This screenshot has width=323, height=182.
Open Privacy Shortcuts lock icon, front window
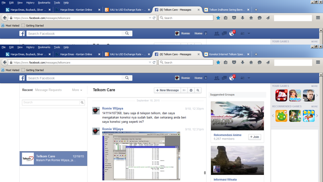coord(243,78)
